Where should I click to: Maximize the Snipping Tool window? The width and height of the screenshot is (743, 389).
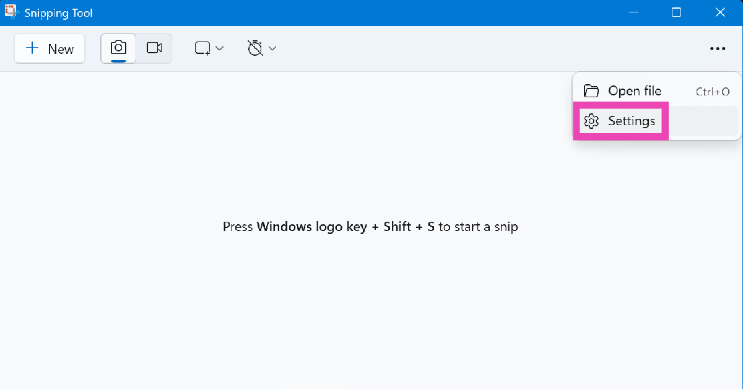(x=676, y=12)
